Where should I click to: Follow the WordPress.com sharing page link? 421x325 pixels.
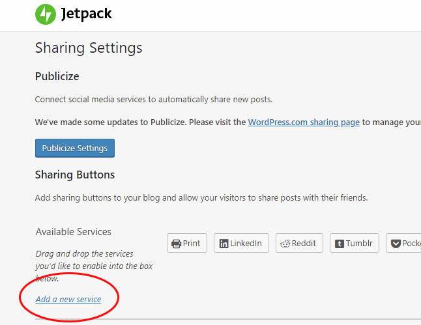(304, 122)
